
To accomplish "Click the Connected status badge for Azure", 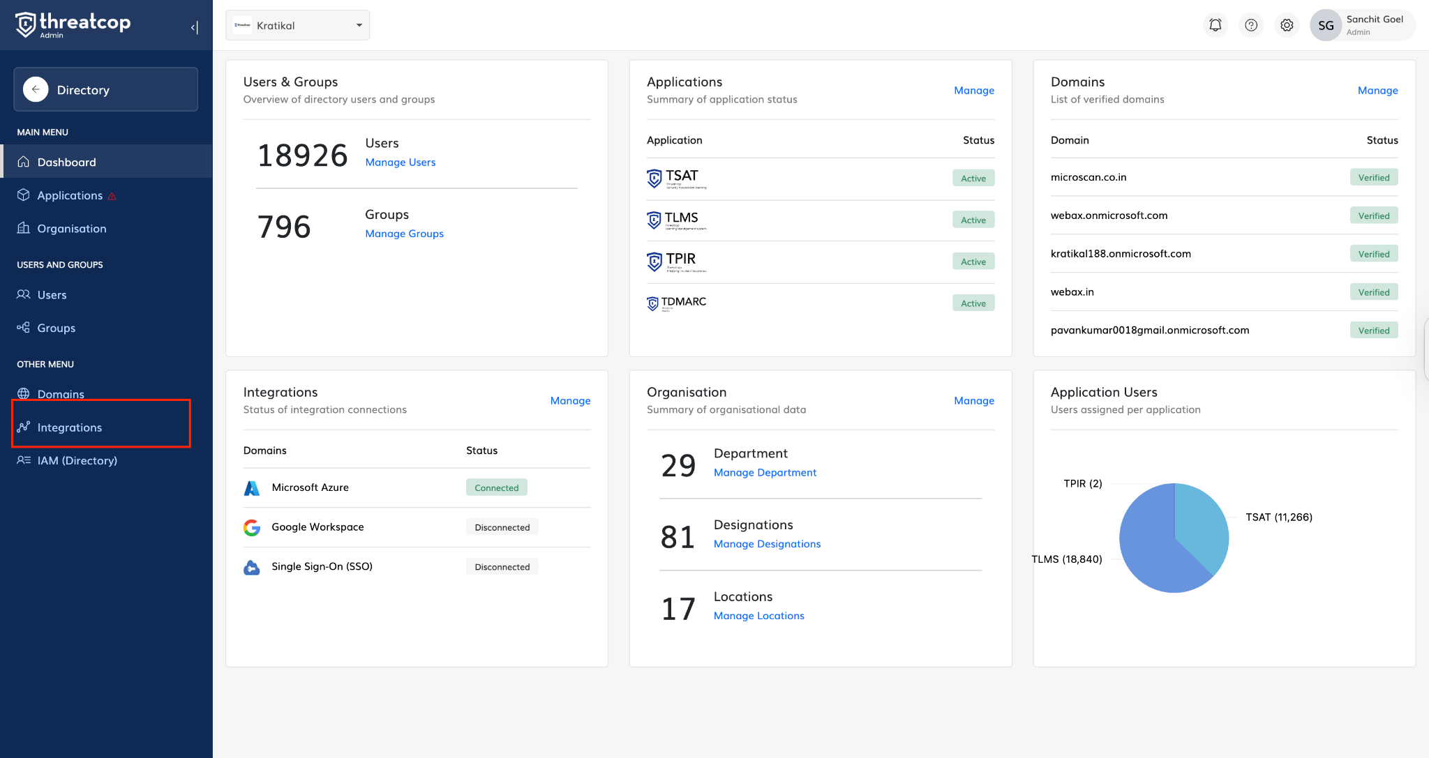I will pos(496,487).
